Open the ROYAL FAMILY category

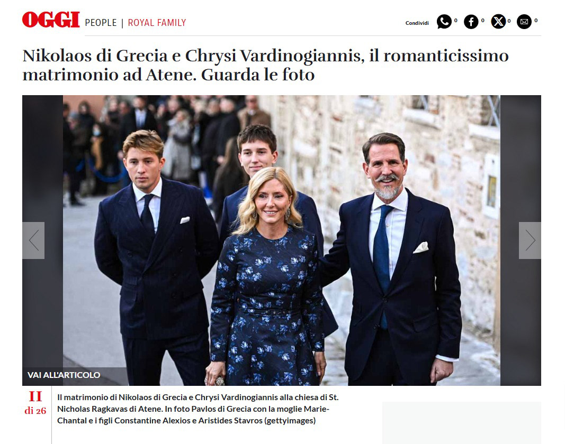[x=157, y=23]
